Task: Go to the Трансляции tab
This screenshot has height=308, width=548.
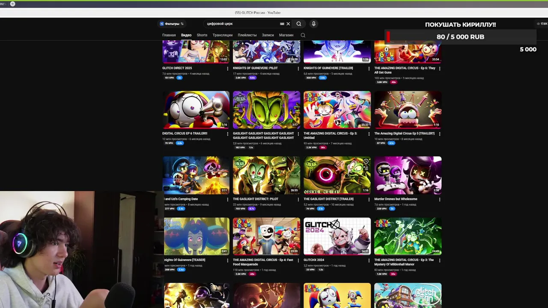Action: click(x=223, y=35)
